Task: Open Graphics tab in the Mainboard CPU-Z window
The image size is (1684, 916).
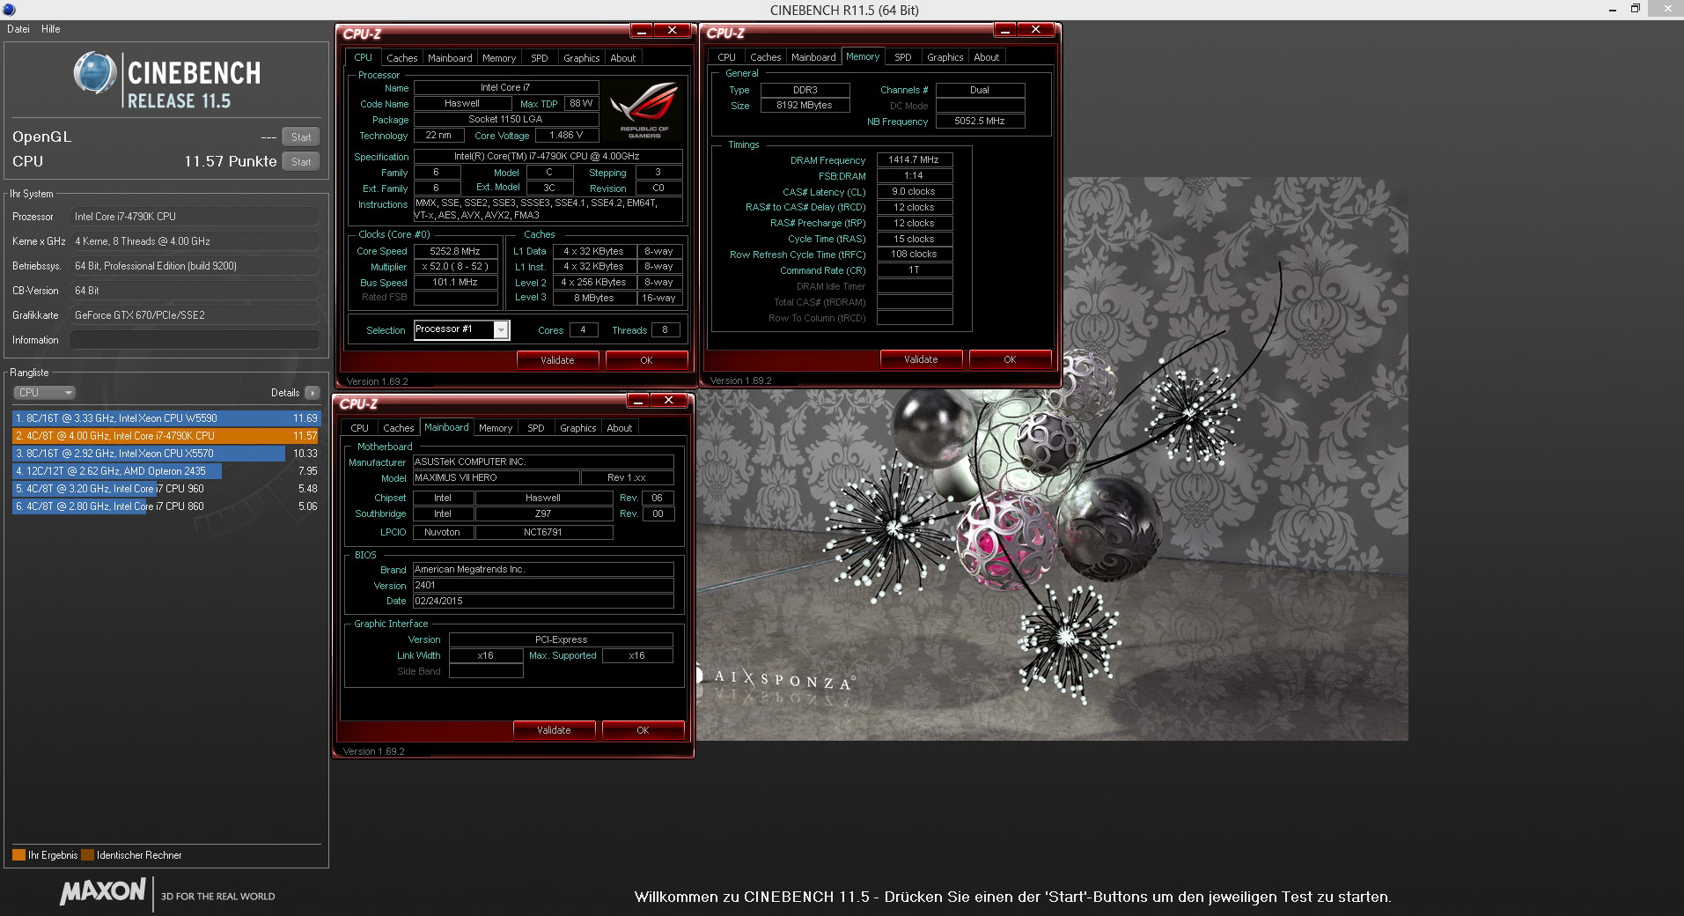Action: [578, 428]
